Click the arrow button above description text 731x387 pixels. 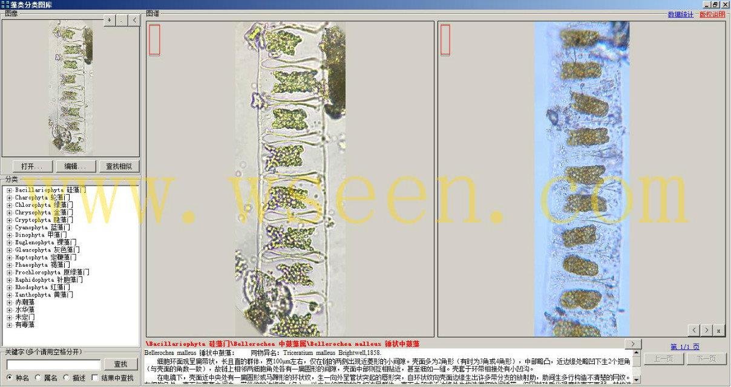pos(633,343)
